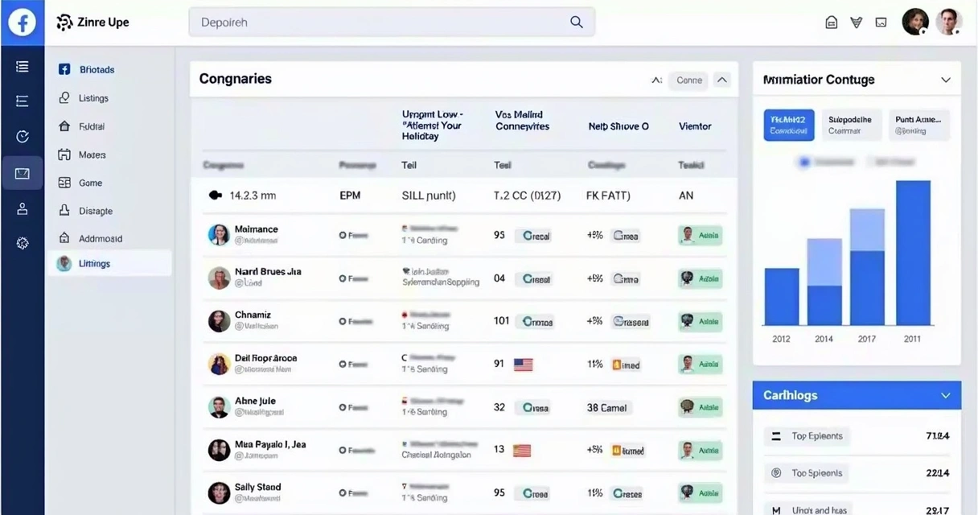The image size is (978, 515).
Task: Select the Nelp Shuove O column header
Action: tap(618, 126)
